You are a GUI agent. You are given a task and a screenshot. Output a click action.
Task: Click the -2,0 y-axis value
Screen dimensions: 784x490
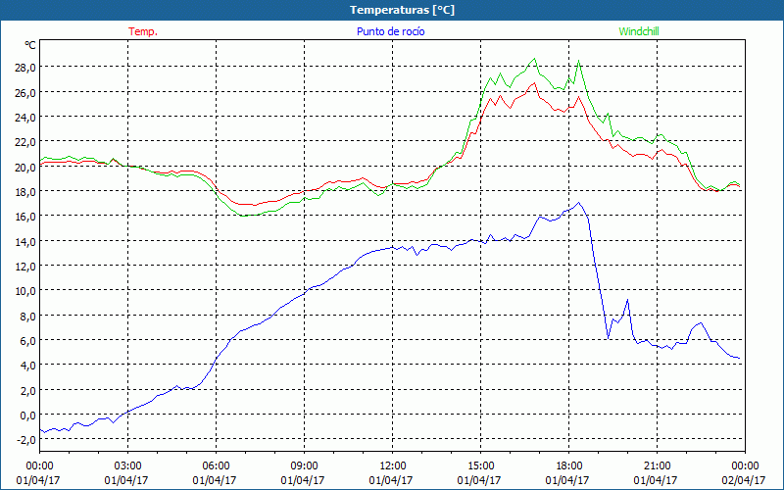coord(25,440)
